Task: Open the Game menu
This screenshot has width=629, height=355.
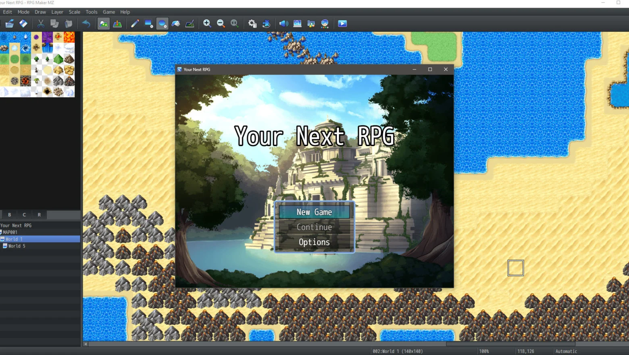Action: (109, 12)
